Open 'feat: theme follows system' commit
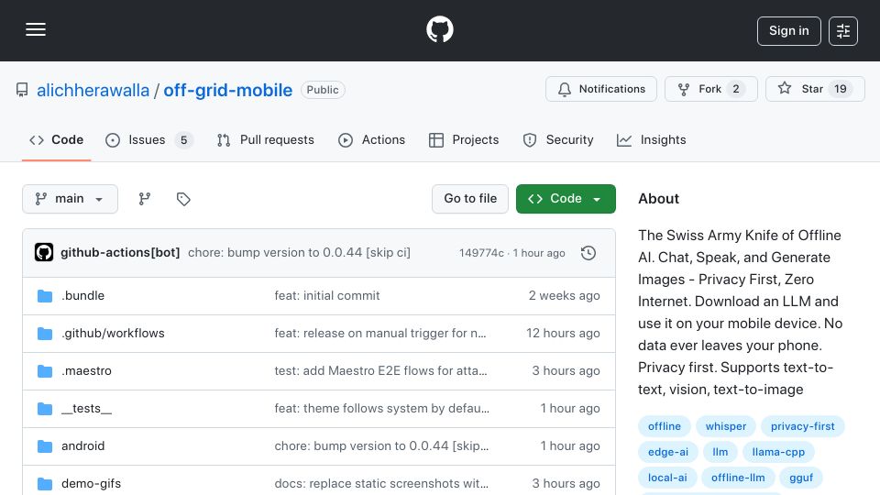This screenshot has width=880, height=495. point(381,409)
